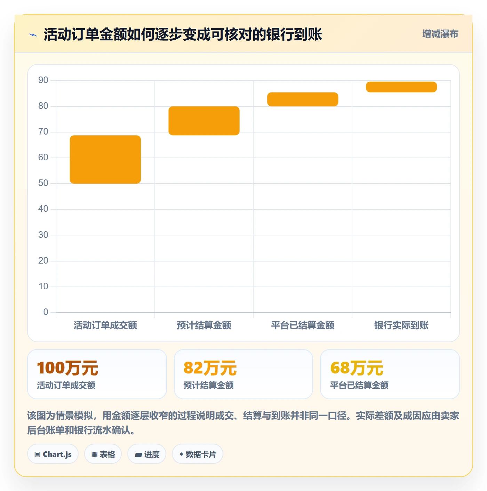Open the 82万元 data card
Viewport: 487px width, 491px height.
click(243, 374)
